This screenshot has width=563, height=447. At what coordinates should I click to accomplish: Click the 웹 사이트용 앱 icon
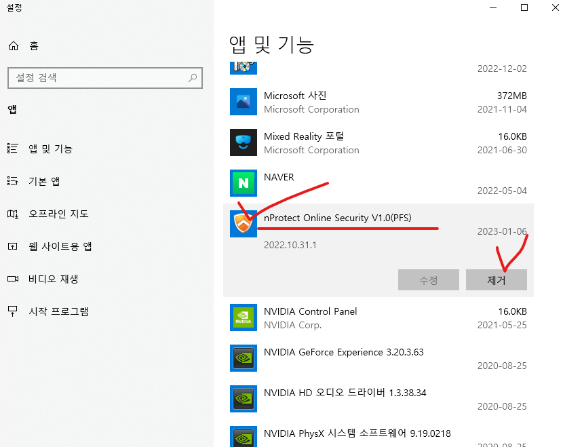13,246
